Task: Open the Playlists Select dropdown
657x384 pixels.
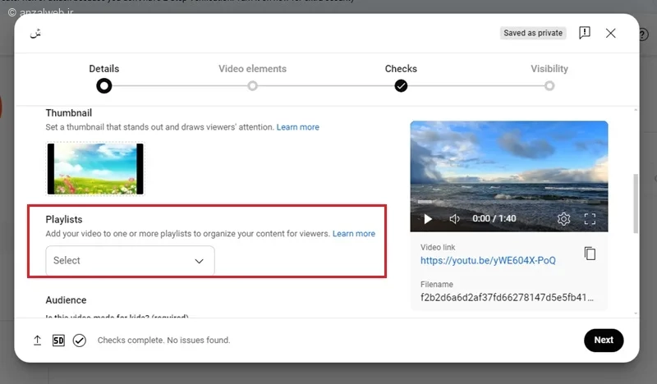Action: pos(130,260)
